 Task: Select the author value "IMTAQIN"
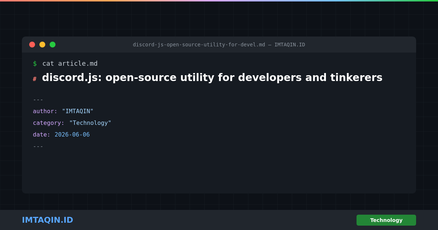tap(78, 111)
